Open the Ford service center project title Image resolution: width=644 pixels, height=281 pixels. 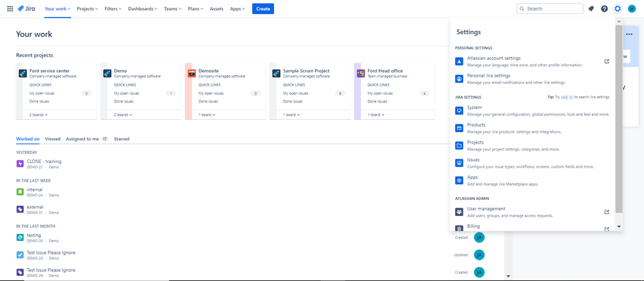coord(49,71)
